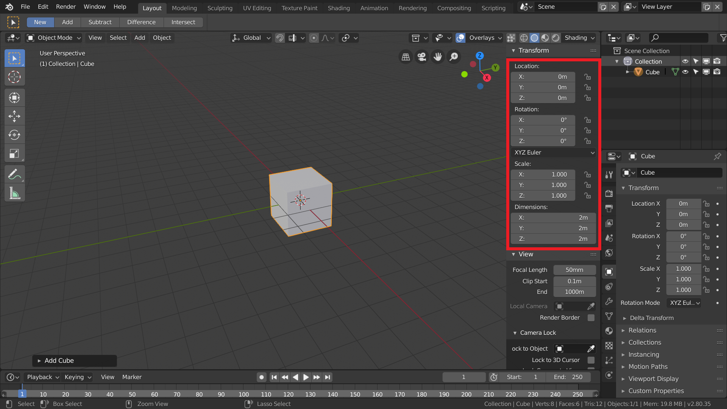Toggle the Overlays display button

460,38
